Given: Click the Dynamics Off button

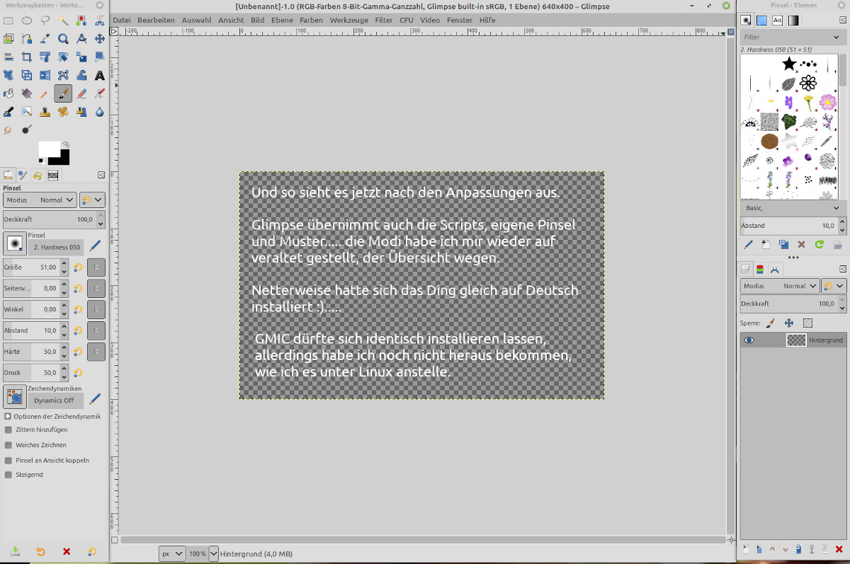Looking at the screenshot, I should [56, 401].
